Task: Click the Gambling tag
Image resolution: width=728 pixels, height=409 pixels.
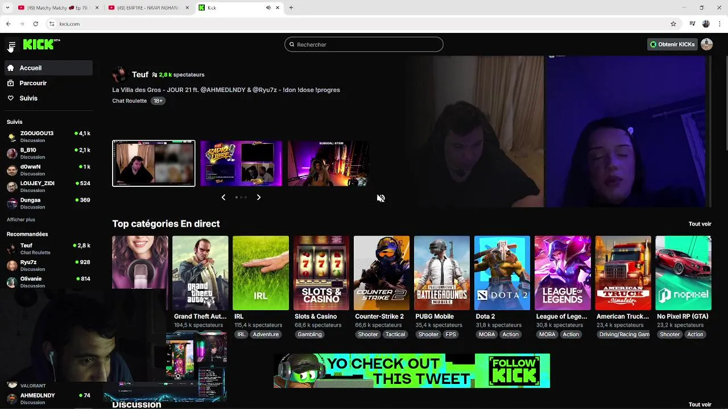Action: (x=309, y=335)
